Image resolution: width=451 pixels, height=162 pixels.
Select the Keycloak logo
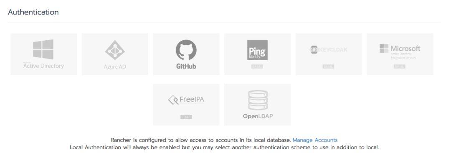328,50
